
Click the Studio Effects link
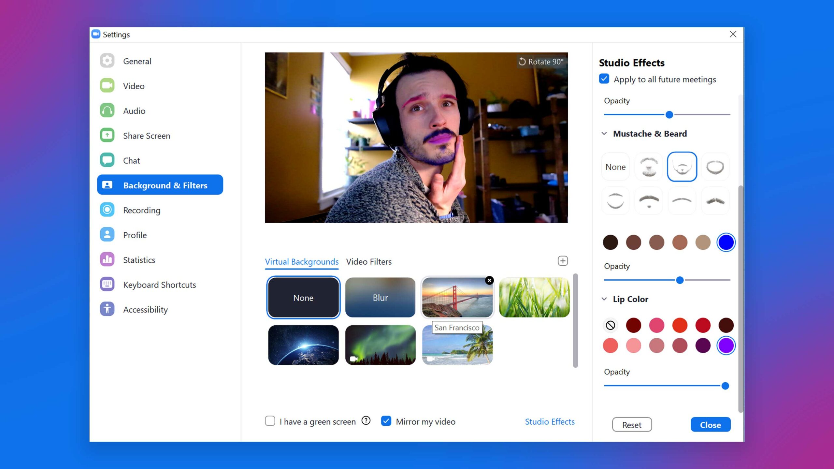(550, 421)
